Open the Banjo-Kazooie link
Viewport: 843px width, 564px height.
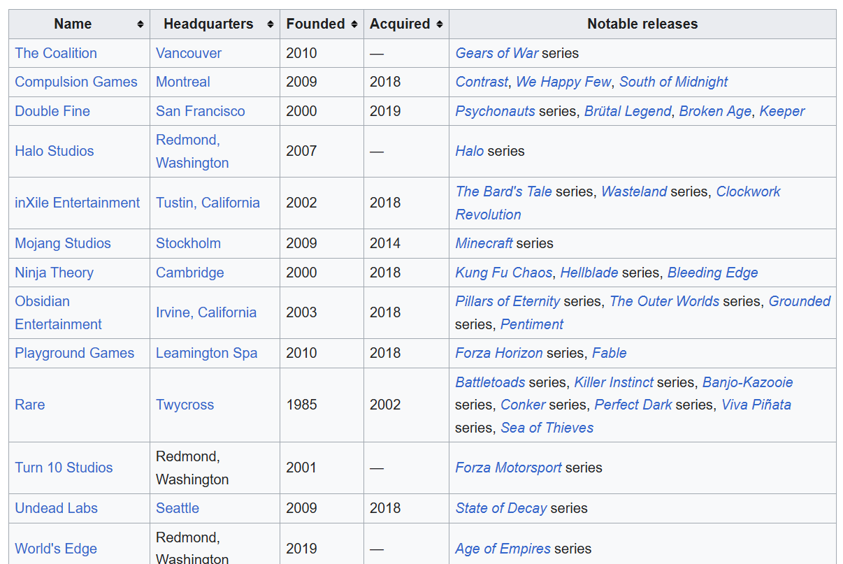[x=748, y=382]
